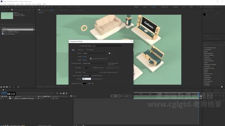Click the parent pick whip on layer 1
The height and width of the screenshot is (126, 225).
tap(53, 98)
